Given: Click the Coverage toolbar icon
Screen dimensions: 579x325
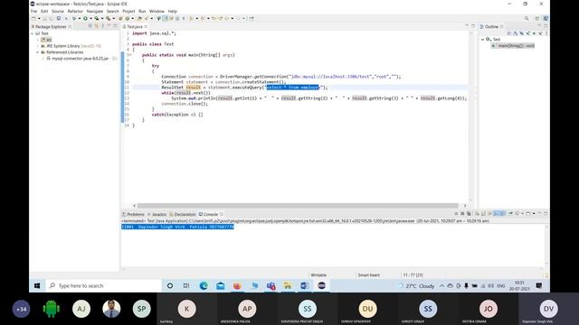Looking at the screenshot, I should click(x=97, y=18).
